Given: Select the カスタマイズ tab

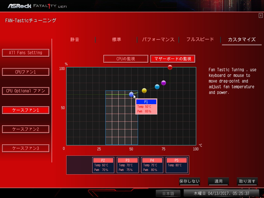Looking at the screenshot, I should pyautogui.click(x=242, y=39).
